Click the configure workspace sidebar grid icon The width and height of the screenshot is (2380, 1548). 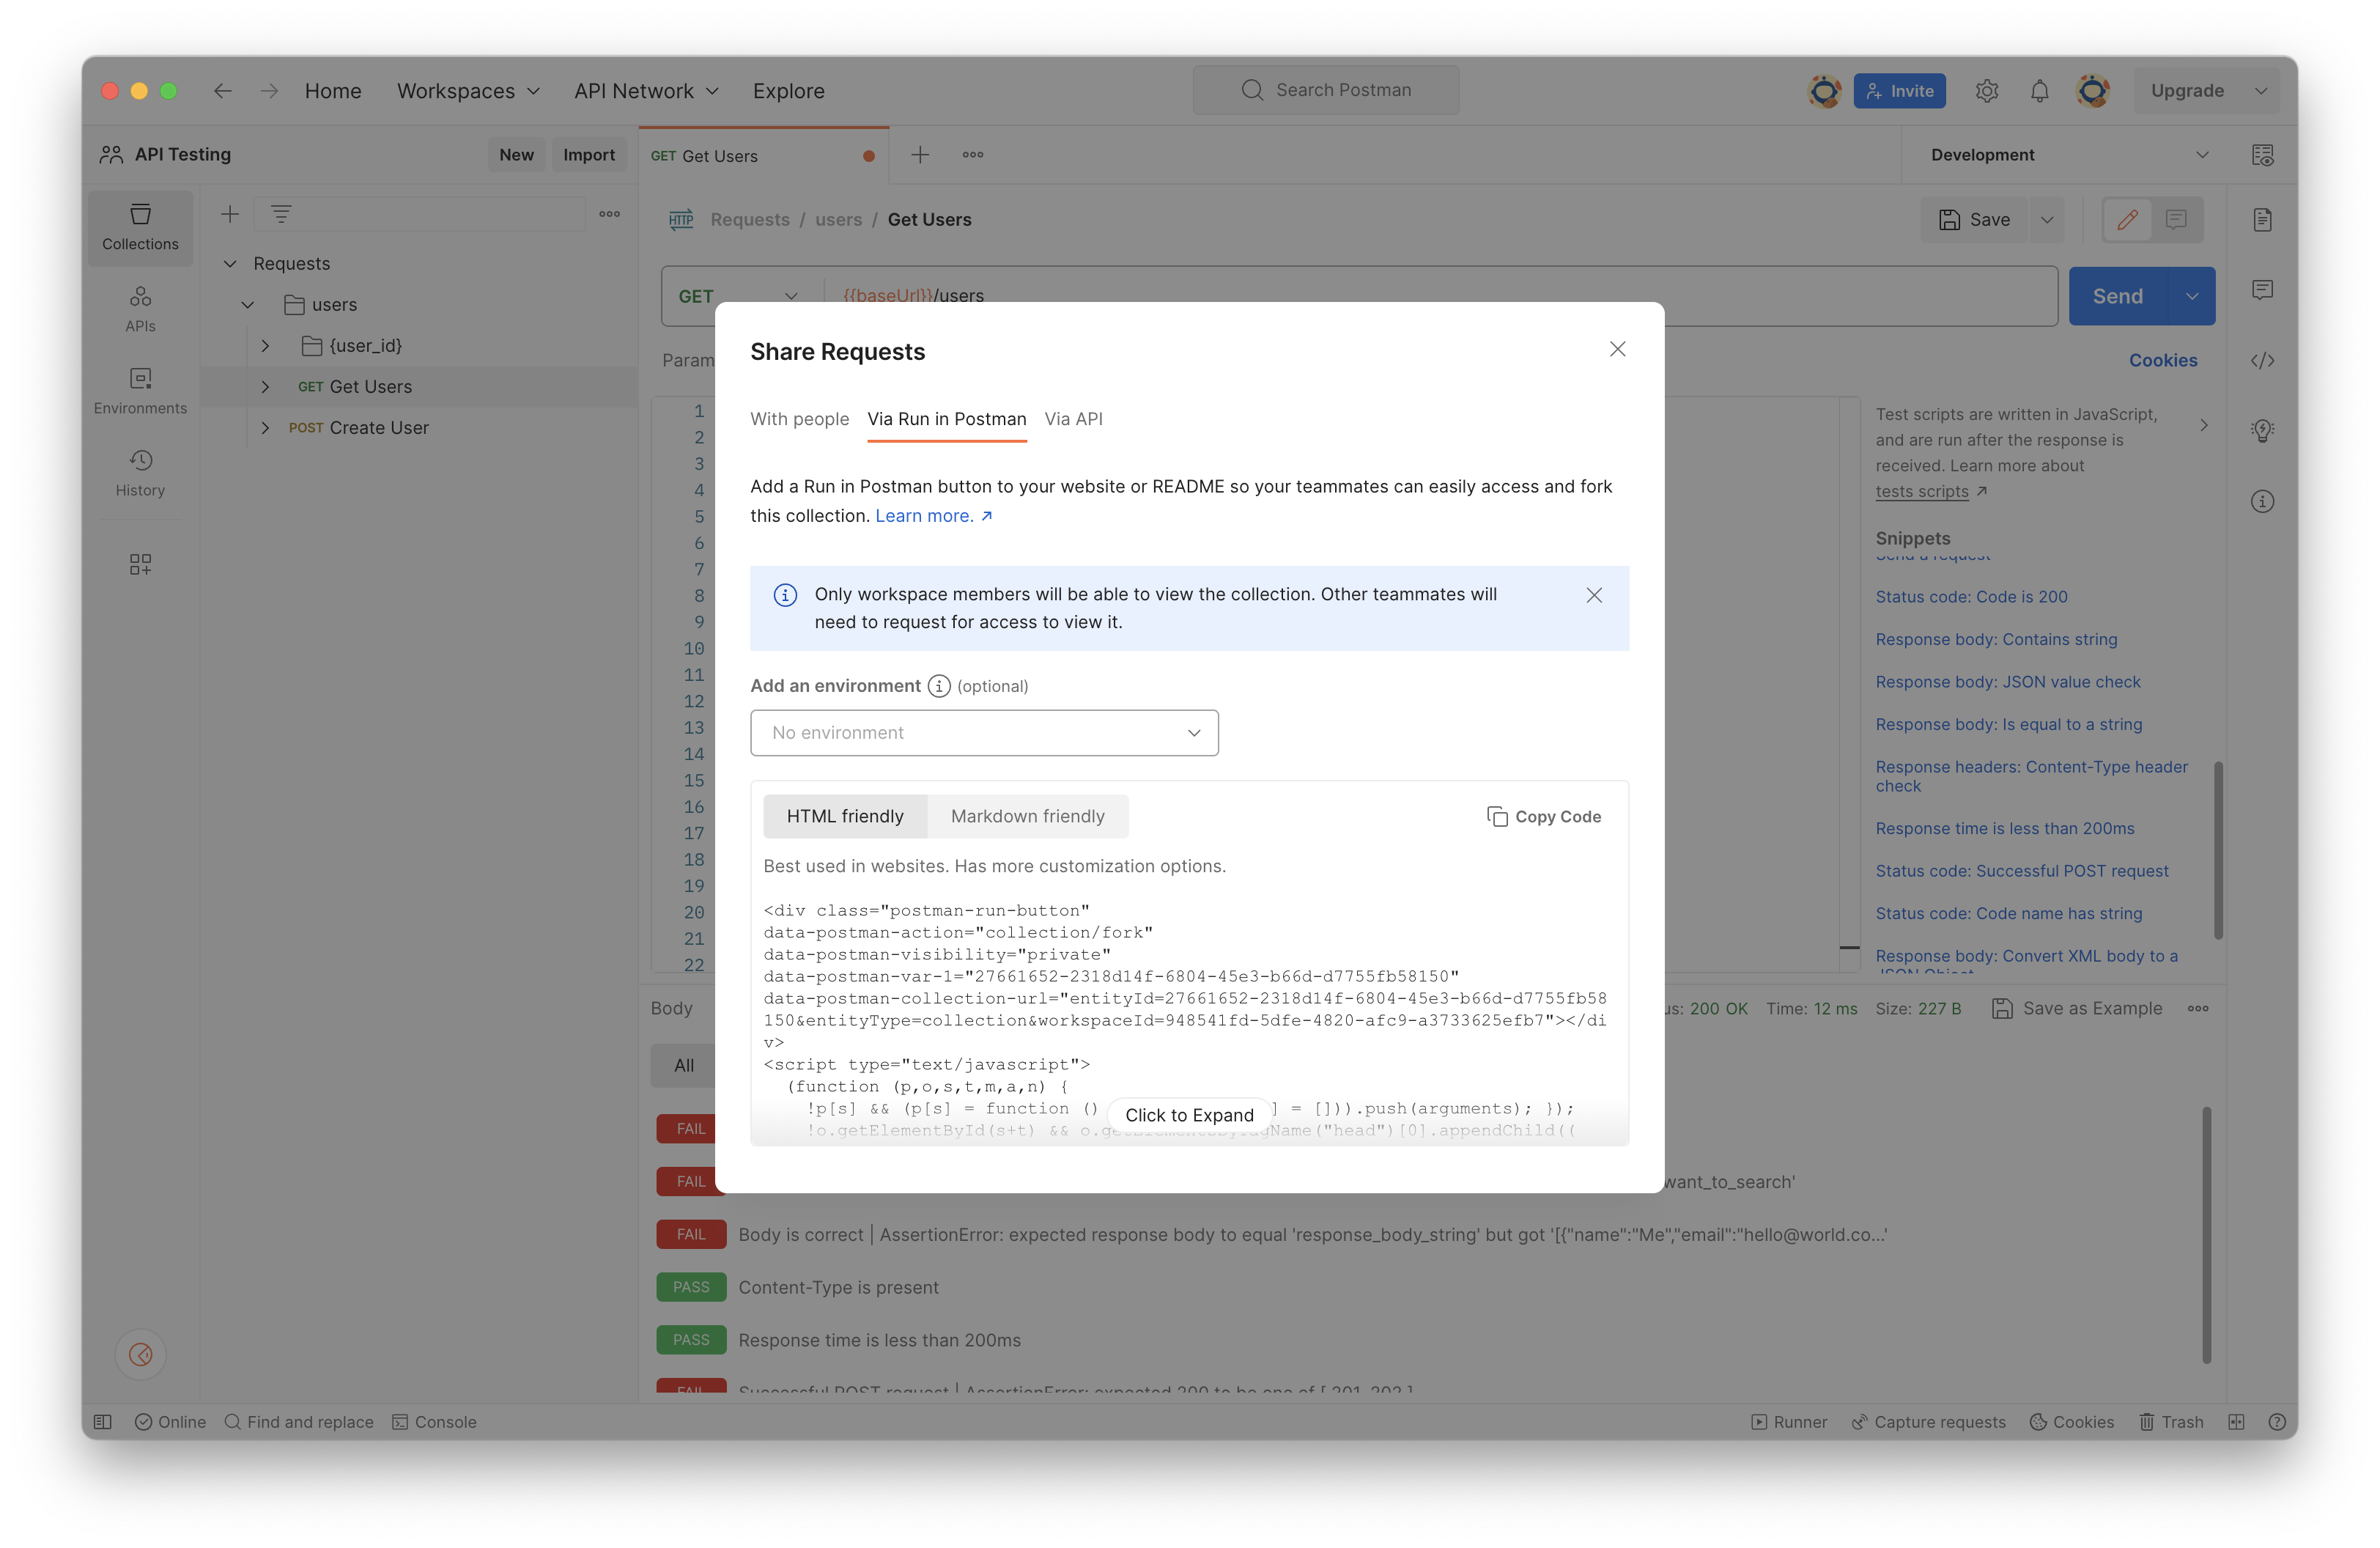coord(140,564)
